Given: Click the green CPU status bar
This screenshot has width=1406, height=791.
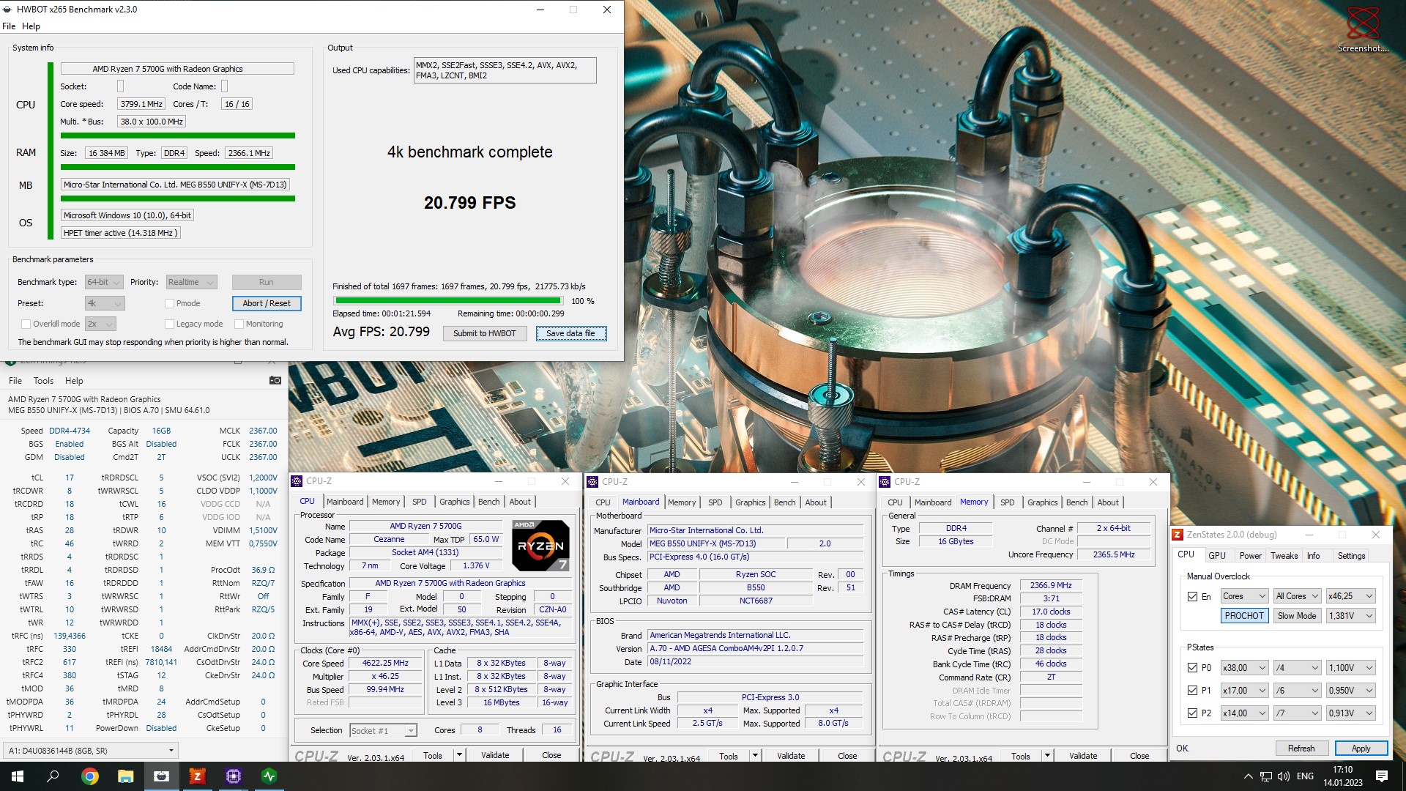Looking at the screenshot, I should click(x=178, y=135).
